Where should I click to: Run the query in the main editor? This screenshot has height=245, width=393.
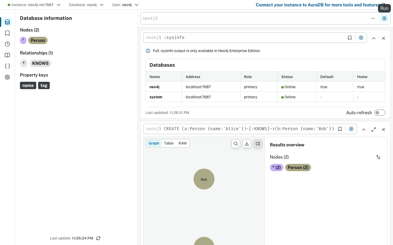point(384,18)
